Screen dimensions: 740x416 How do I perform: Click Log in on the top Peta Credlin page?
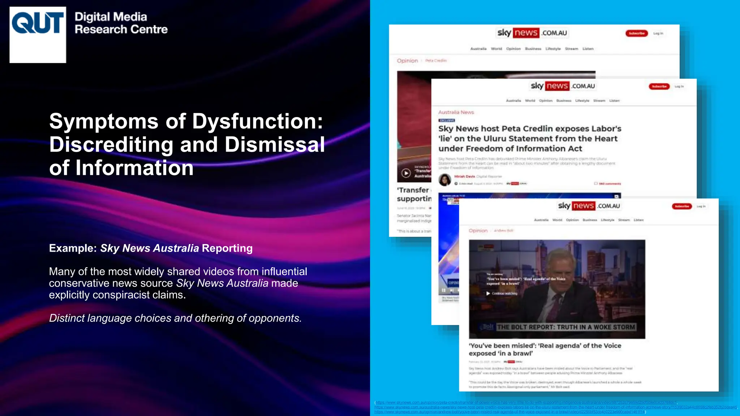point(658,33)
